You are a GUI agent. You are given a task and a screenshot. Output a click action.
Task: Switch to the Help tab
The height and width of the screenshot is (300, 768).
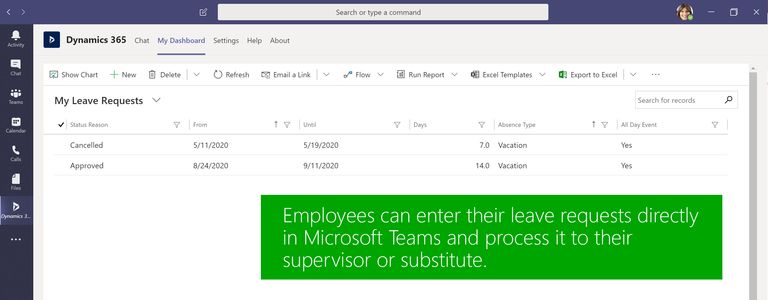pos(254,40)
